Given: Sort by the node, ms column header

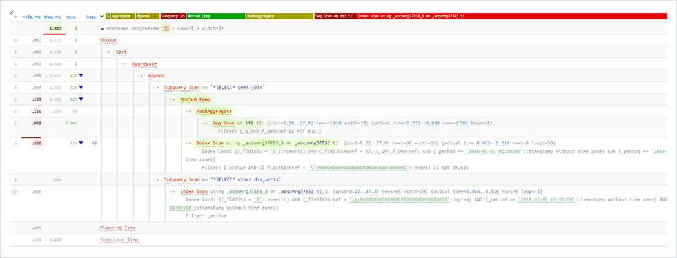Looking at the screenshot, I should pyautogui.click(x=32, y=15).
